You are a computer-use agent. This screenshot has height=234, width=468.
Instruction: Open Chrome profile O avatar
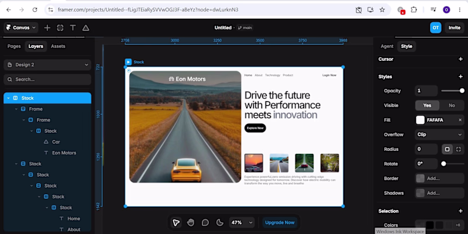[446, 10]
